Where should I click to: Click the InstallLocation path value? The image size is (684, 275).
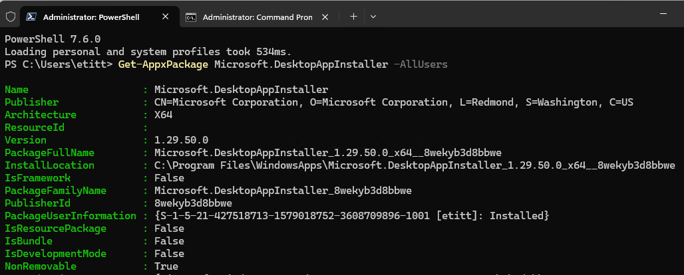(415, 165)
